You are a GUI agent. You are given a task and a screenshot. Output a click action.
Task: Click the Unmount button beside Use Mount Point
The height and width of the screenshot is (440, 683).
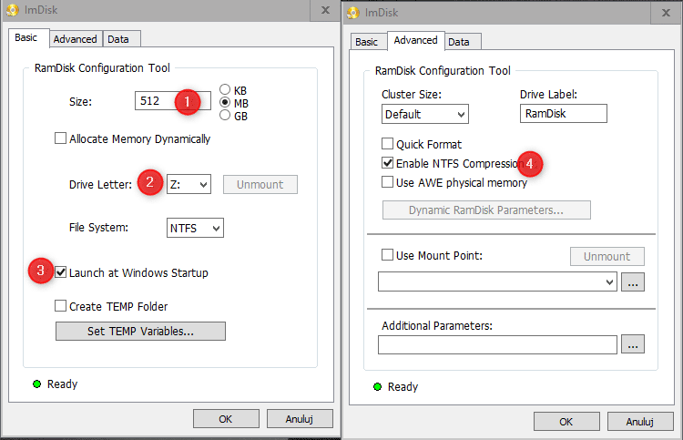pos(607,256)
